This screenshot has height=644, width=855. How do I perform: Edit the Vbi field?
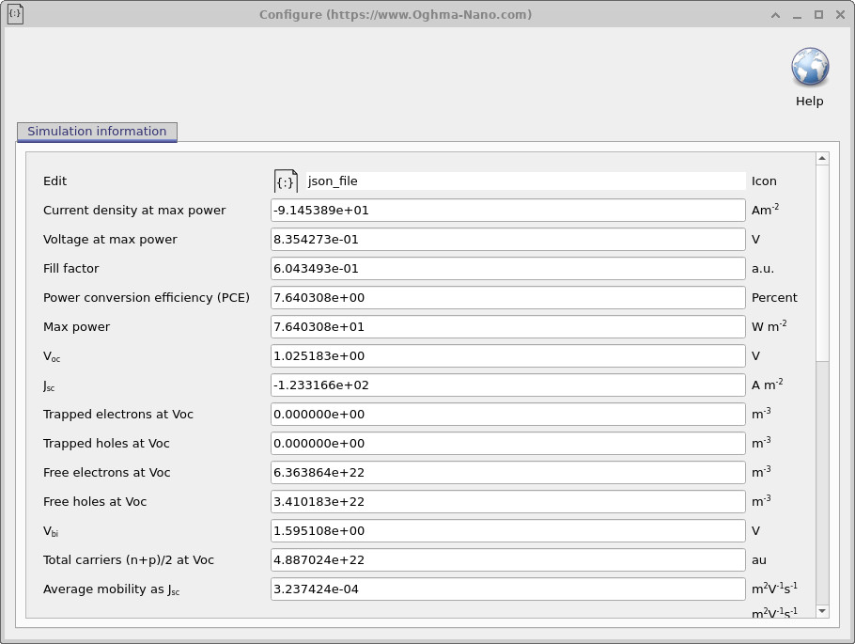coord(506,530)
